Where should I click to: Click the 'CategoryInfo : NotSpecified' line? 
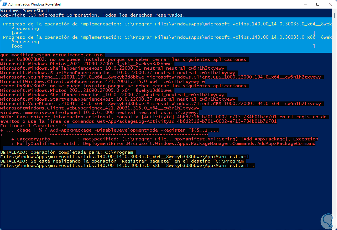165,139
